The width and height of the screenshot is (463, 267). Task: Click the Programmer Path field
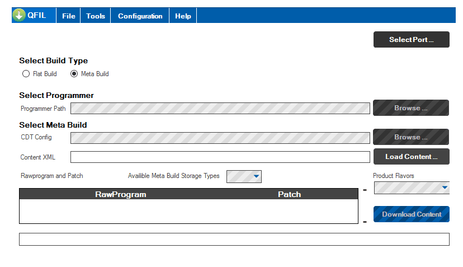pos(220,108)
